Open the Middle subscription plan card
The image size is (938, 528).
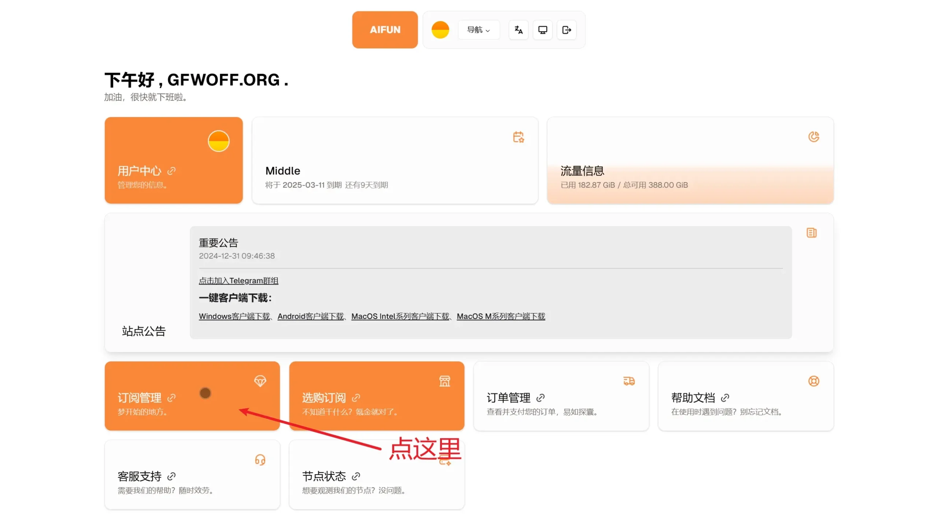(395, 160)
